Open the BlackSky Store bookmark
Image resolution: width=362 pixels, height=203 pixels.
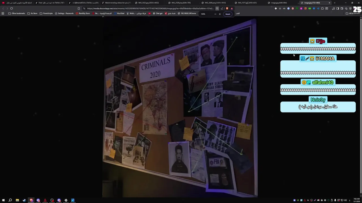(83, 13)
